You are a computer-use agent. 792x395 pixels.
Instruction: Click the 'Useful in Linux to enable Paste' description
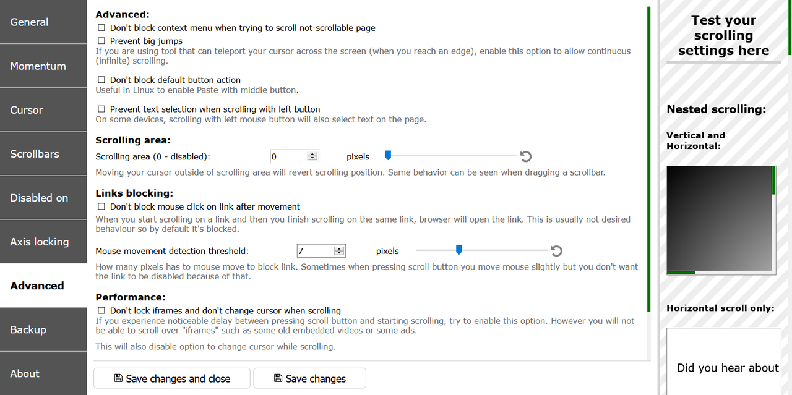click(x=197, y=90)
